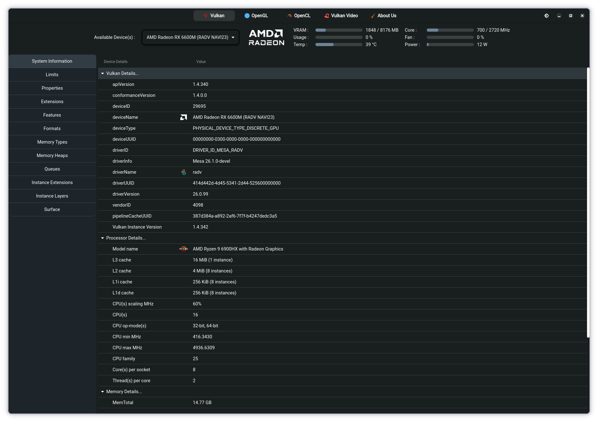This screenshot has height=422, width=598.
Task: Click the OpenGL tab icon
Action: point(247,16)
